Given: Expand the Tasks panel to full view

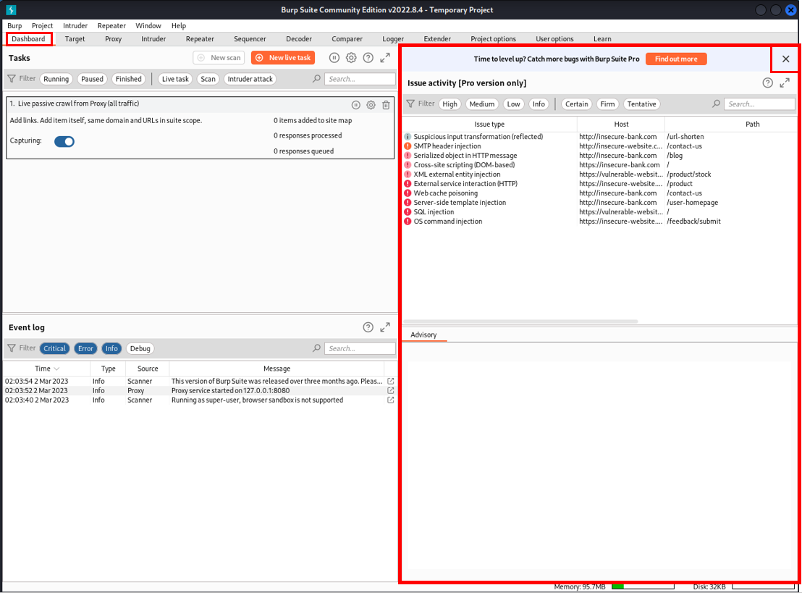Looking at the screenshot, I should [385, 58].
